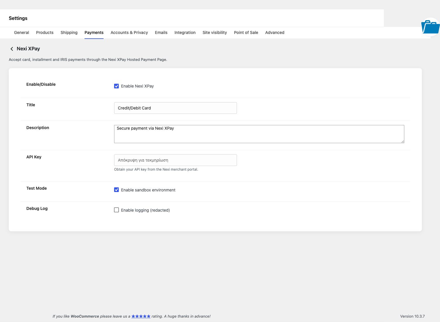
Task: Switch to the Emails tab
Action: pos(161,32)
